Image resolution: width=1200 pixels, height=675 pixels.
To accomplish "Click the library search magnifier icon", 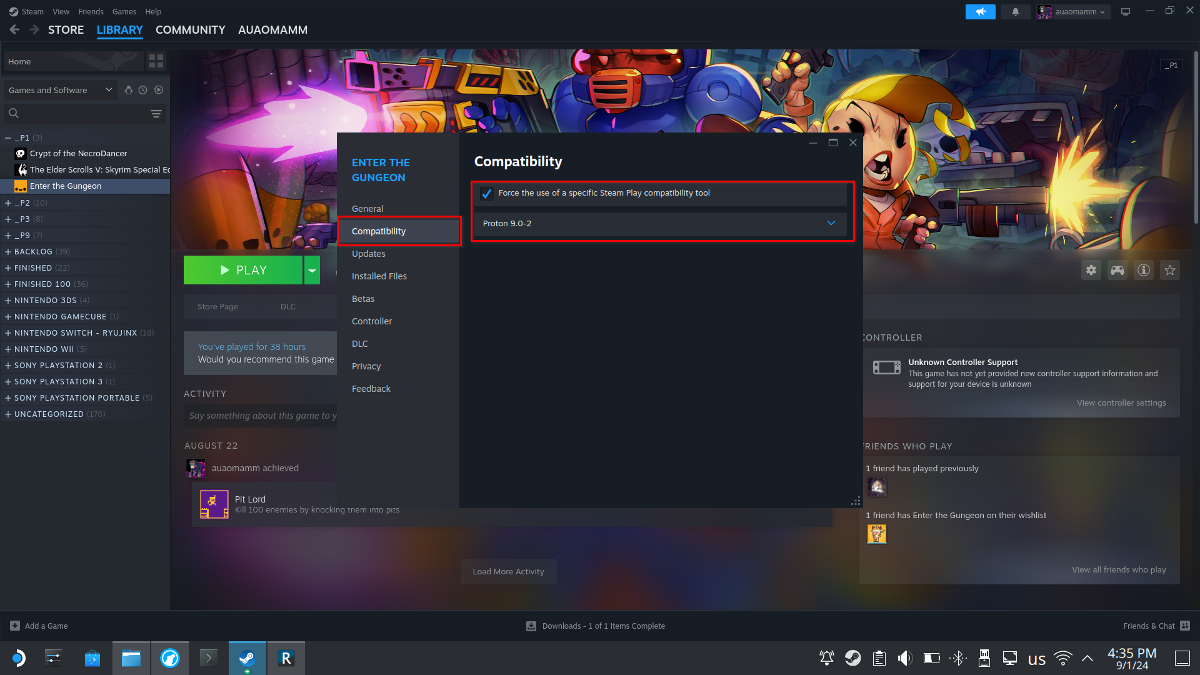I will (x=14, y=113).
